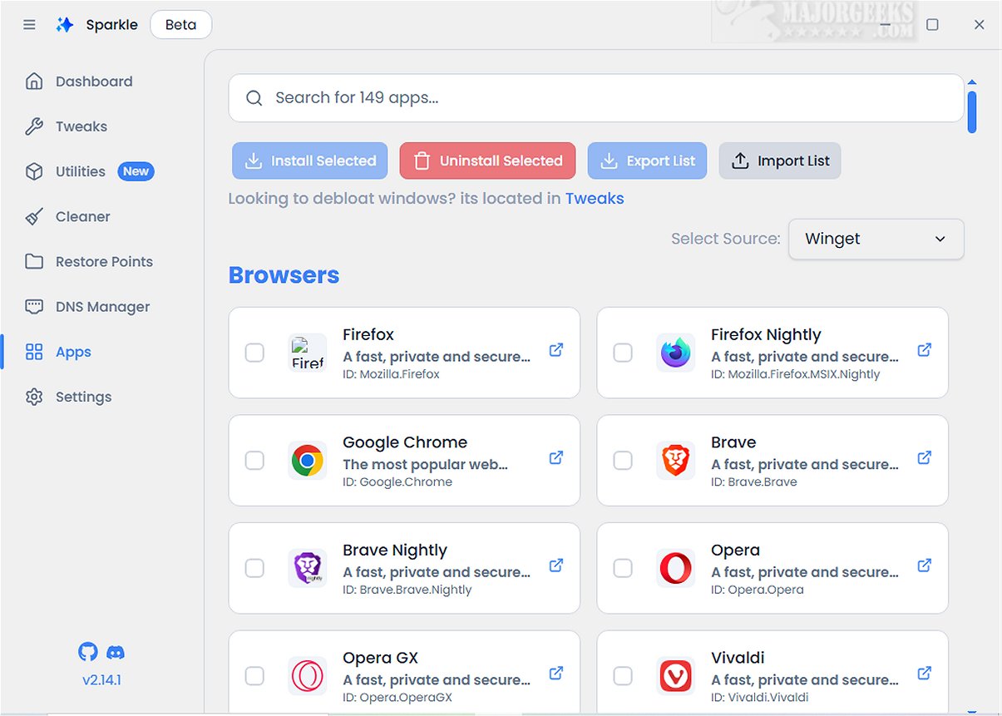Click the Import List button
The width and height of the screenshot is (1002, 716).
(x=780, y=160)
